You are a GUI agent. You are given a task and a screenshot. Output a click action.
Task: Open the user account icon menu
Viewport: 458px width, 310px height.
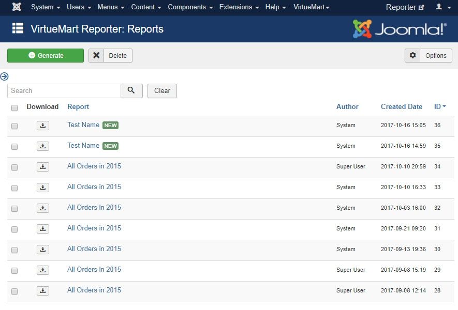[443, 7]
